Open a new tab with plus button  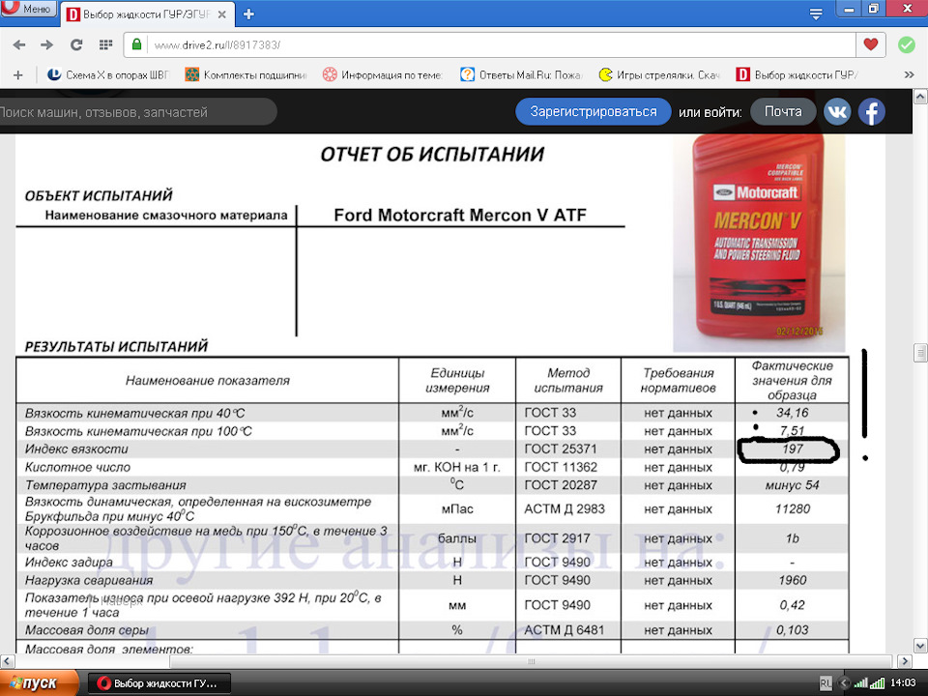click(248, 14)
